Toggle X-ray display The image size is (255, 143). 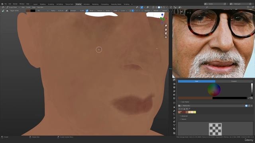(x=153, y=7)
